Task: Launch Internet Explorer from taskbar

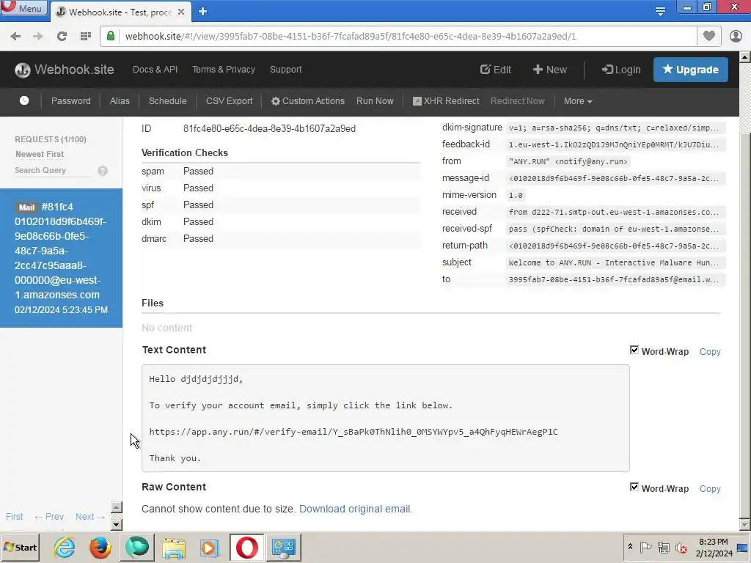Action: 65,548
